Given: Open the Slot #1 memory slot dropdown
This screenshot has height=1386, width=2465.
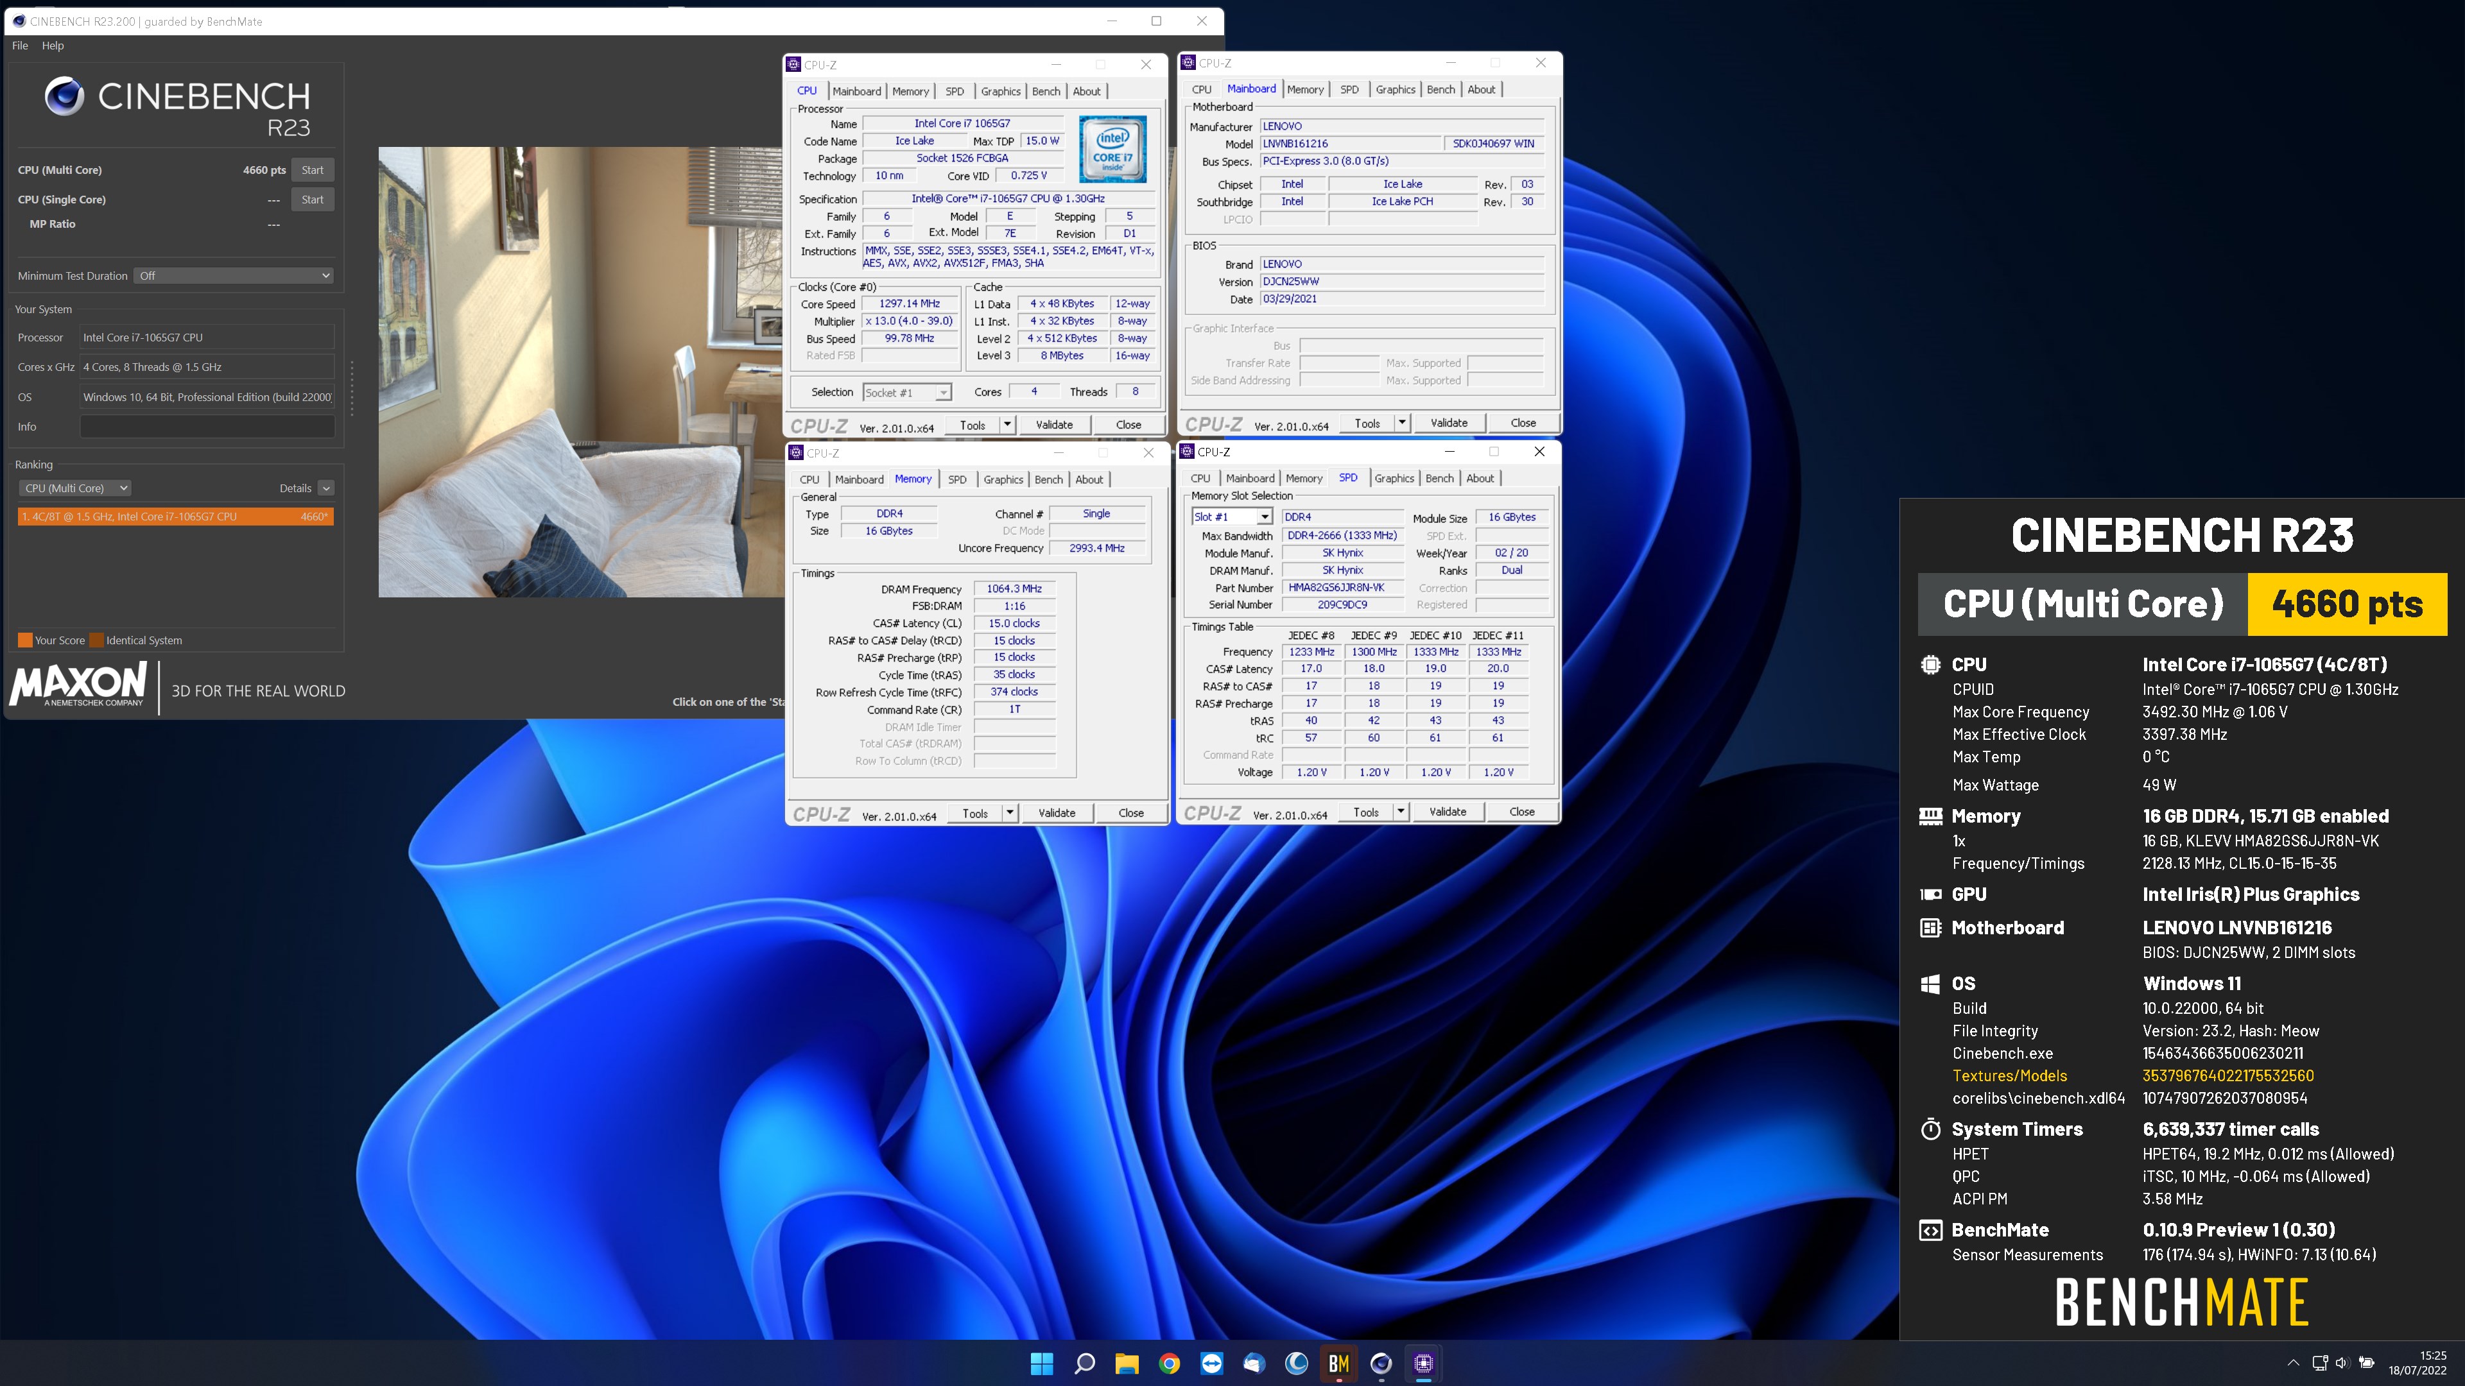Looking at the screenshot, I should tap(1232, 517).
